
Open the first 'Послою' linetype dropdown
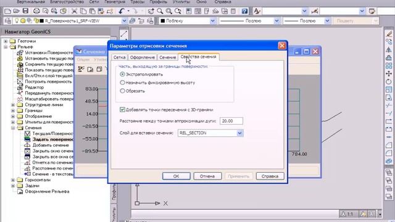point(276,21)
